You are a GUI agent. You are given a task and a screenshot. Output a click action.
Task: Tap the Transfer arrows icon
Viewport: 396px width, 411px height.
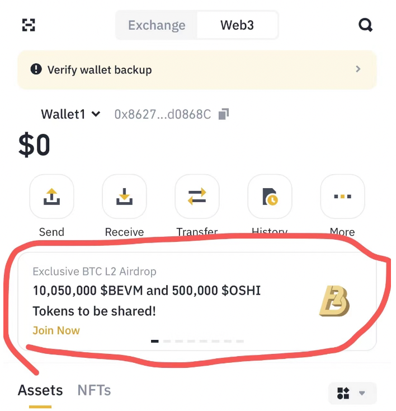[x=197, y=197]
